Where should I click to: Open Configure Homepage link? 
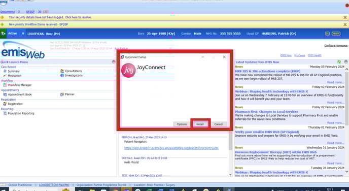(x=336, y=46)
